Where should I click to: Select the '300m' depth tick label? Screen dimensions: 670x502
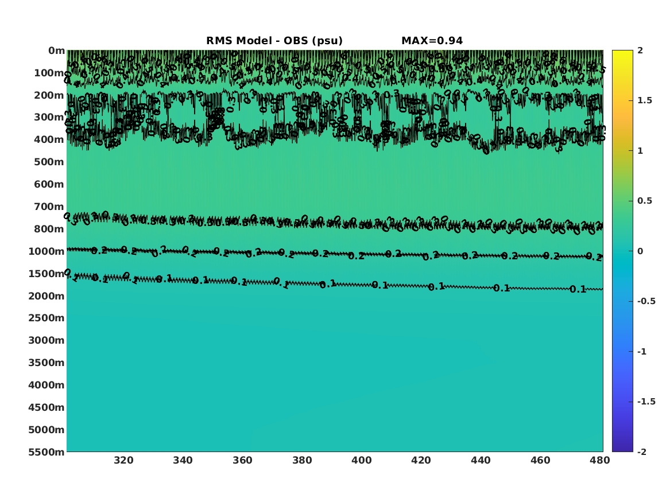49,118
